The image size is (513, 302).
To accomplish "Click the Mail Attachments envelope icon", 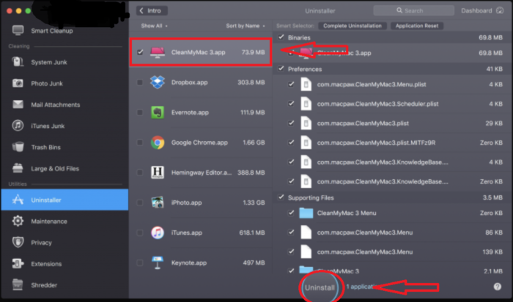I will pos(18,105).
